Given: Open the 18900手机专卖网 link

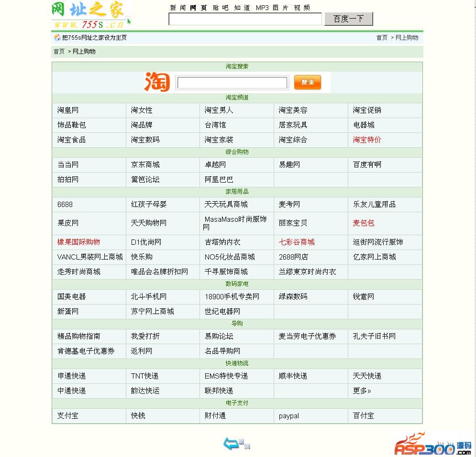Looking at the screenshot, I should point(232,296).
